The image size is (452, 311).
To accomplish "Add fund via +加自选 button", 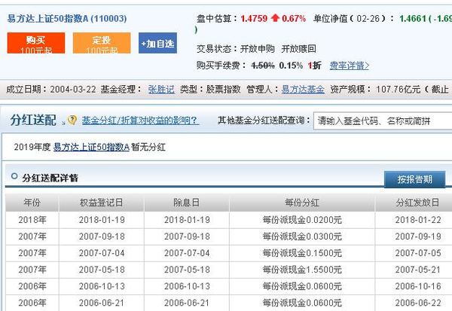I will [157, 43].
